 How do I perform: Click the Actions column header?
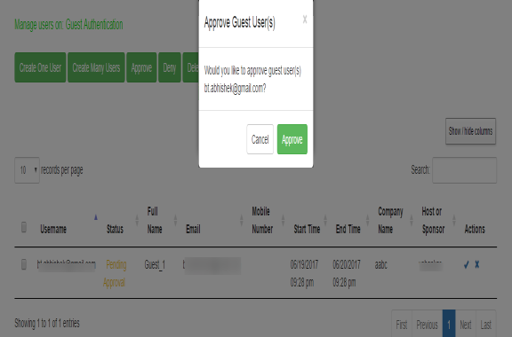[475, 229]
